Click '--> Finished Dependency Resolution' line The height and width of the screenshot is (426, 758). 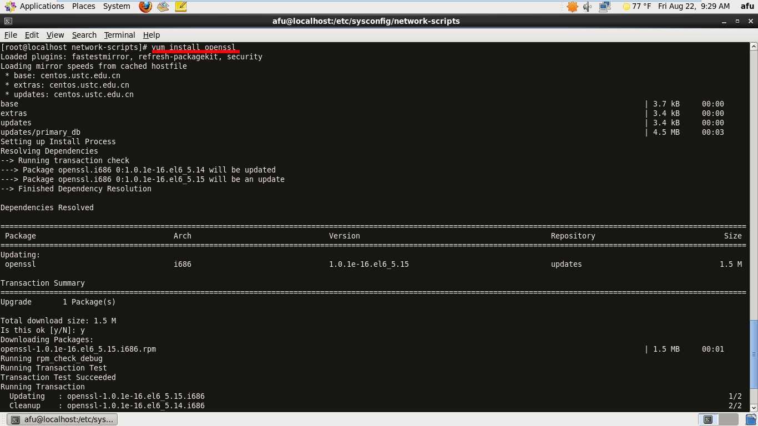coord(76,189)
